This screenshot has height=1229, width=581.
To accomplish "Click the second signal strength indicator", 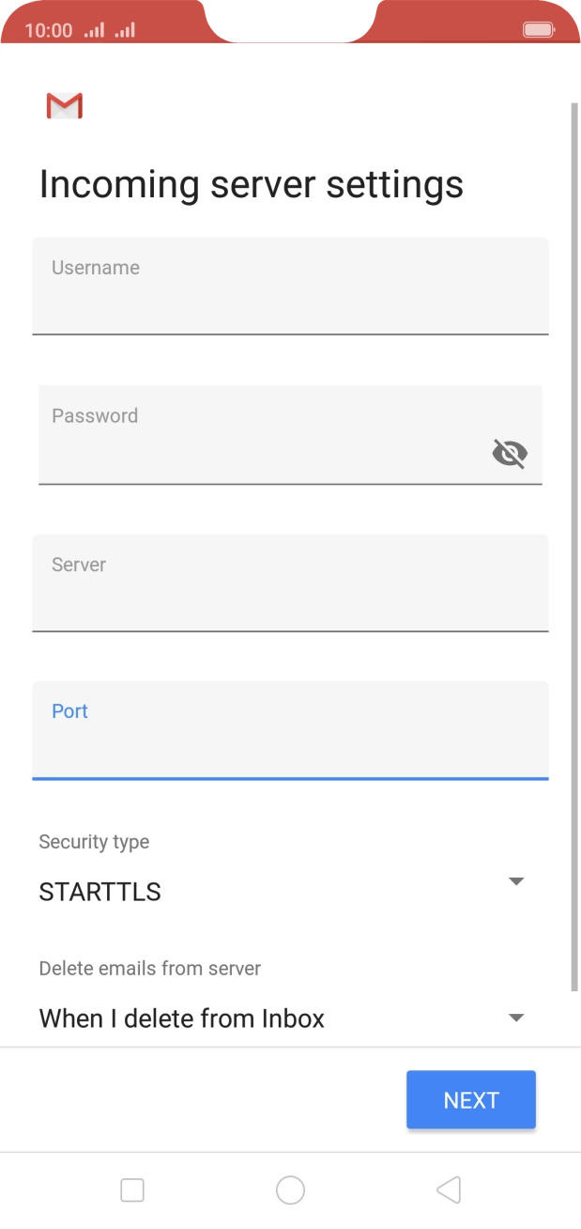I will click(121, 29).
